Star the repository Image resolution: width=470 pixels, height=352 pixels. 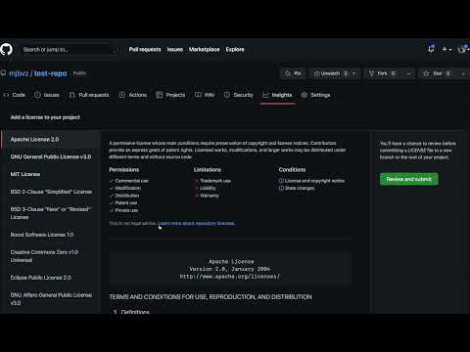tap(437, 73)
